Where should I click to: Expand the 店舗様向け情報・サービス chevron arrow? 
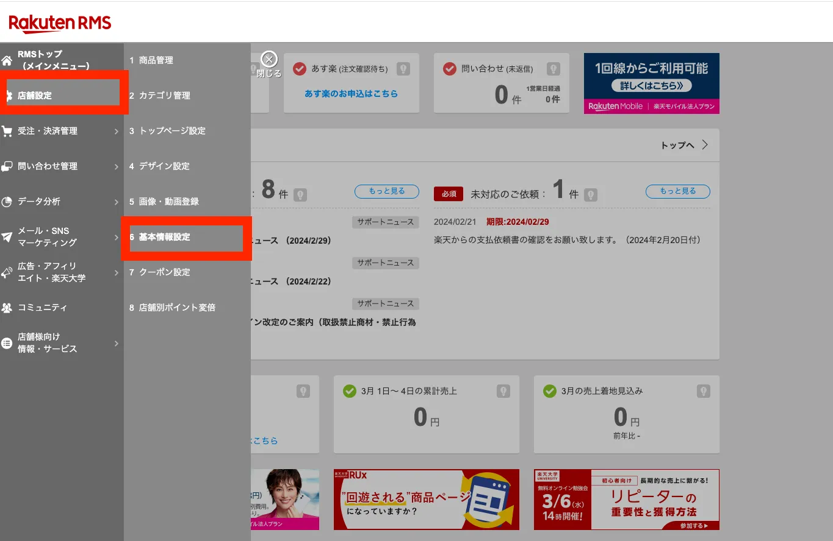pos(117,343)
